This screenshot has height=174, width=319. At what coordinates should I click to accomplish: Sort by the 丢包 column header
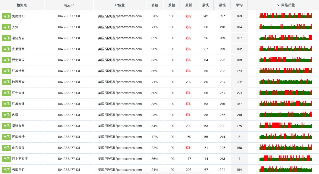[155, 5]
